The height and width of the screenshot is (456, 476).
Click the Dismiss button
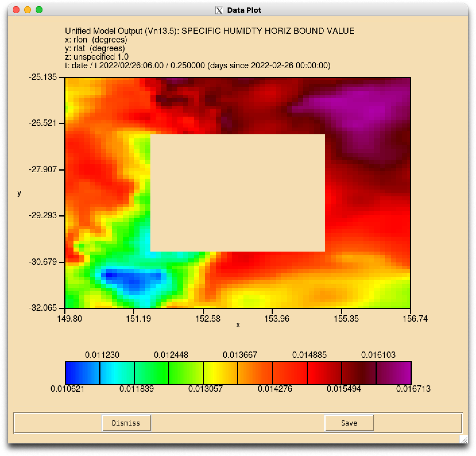tap(126, 423)
